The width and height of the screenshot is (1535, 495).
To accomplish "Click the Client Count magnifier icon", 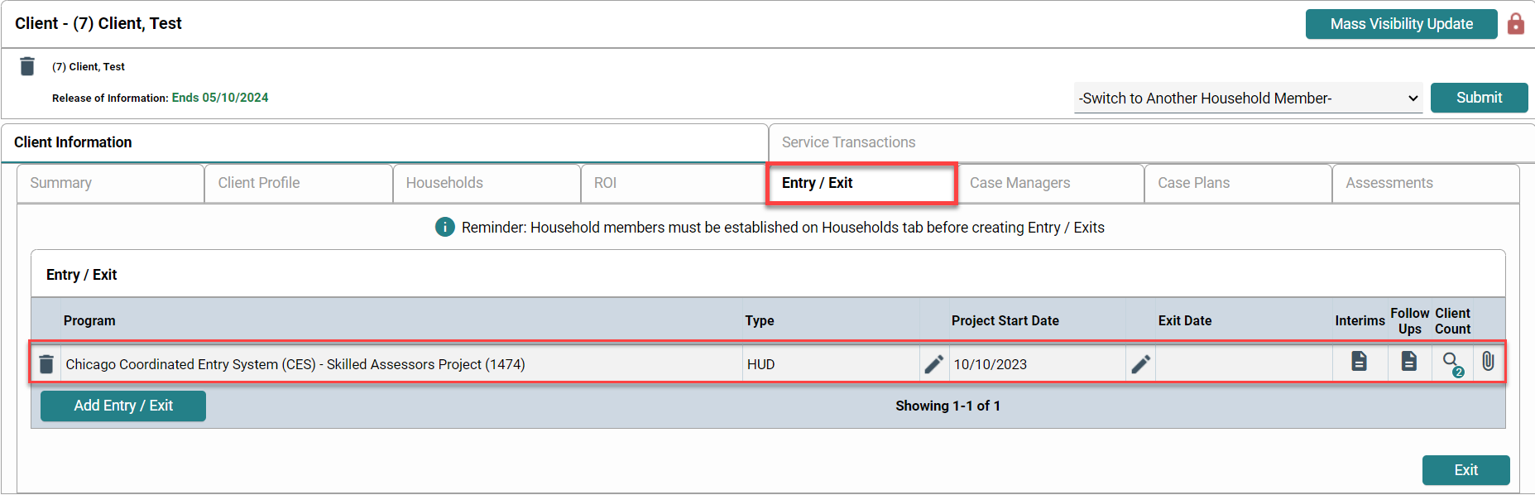I will tap(1451, 363).
